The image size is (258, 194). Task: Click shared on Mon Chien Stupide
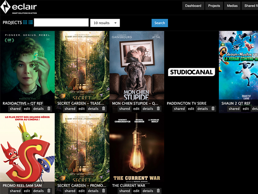(x=124, y=109)
